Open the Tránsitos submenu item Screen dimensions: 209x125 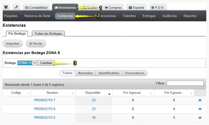tap(129, 16)
